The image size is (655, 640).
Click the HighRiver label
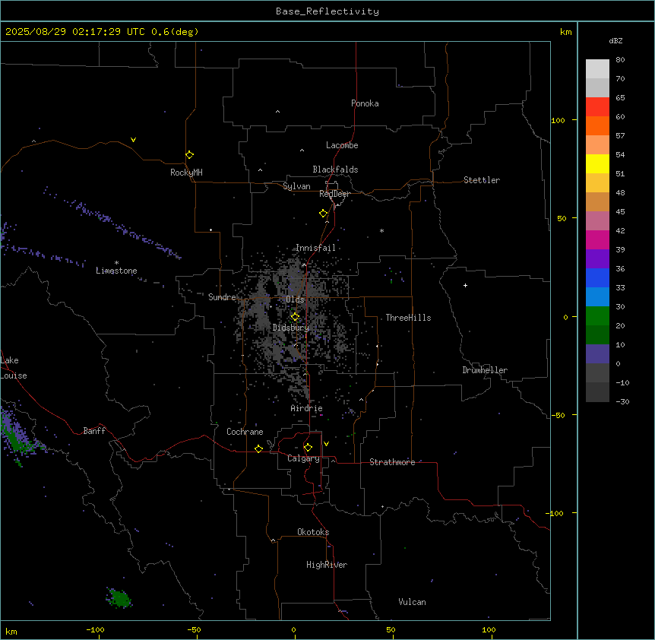(x=327, y=565)
